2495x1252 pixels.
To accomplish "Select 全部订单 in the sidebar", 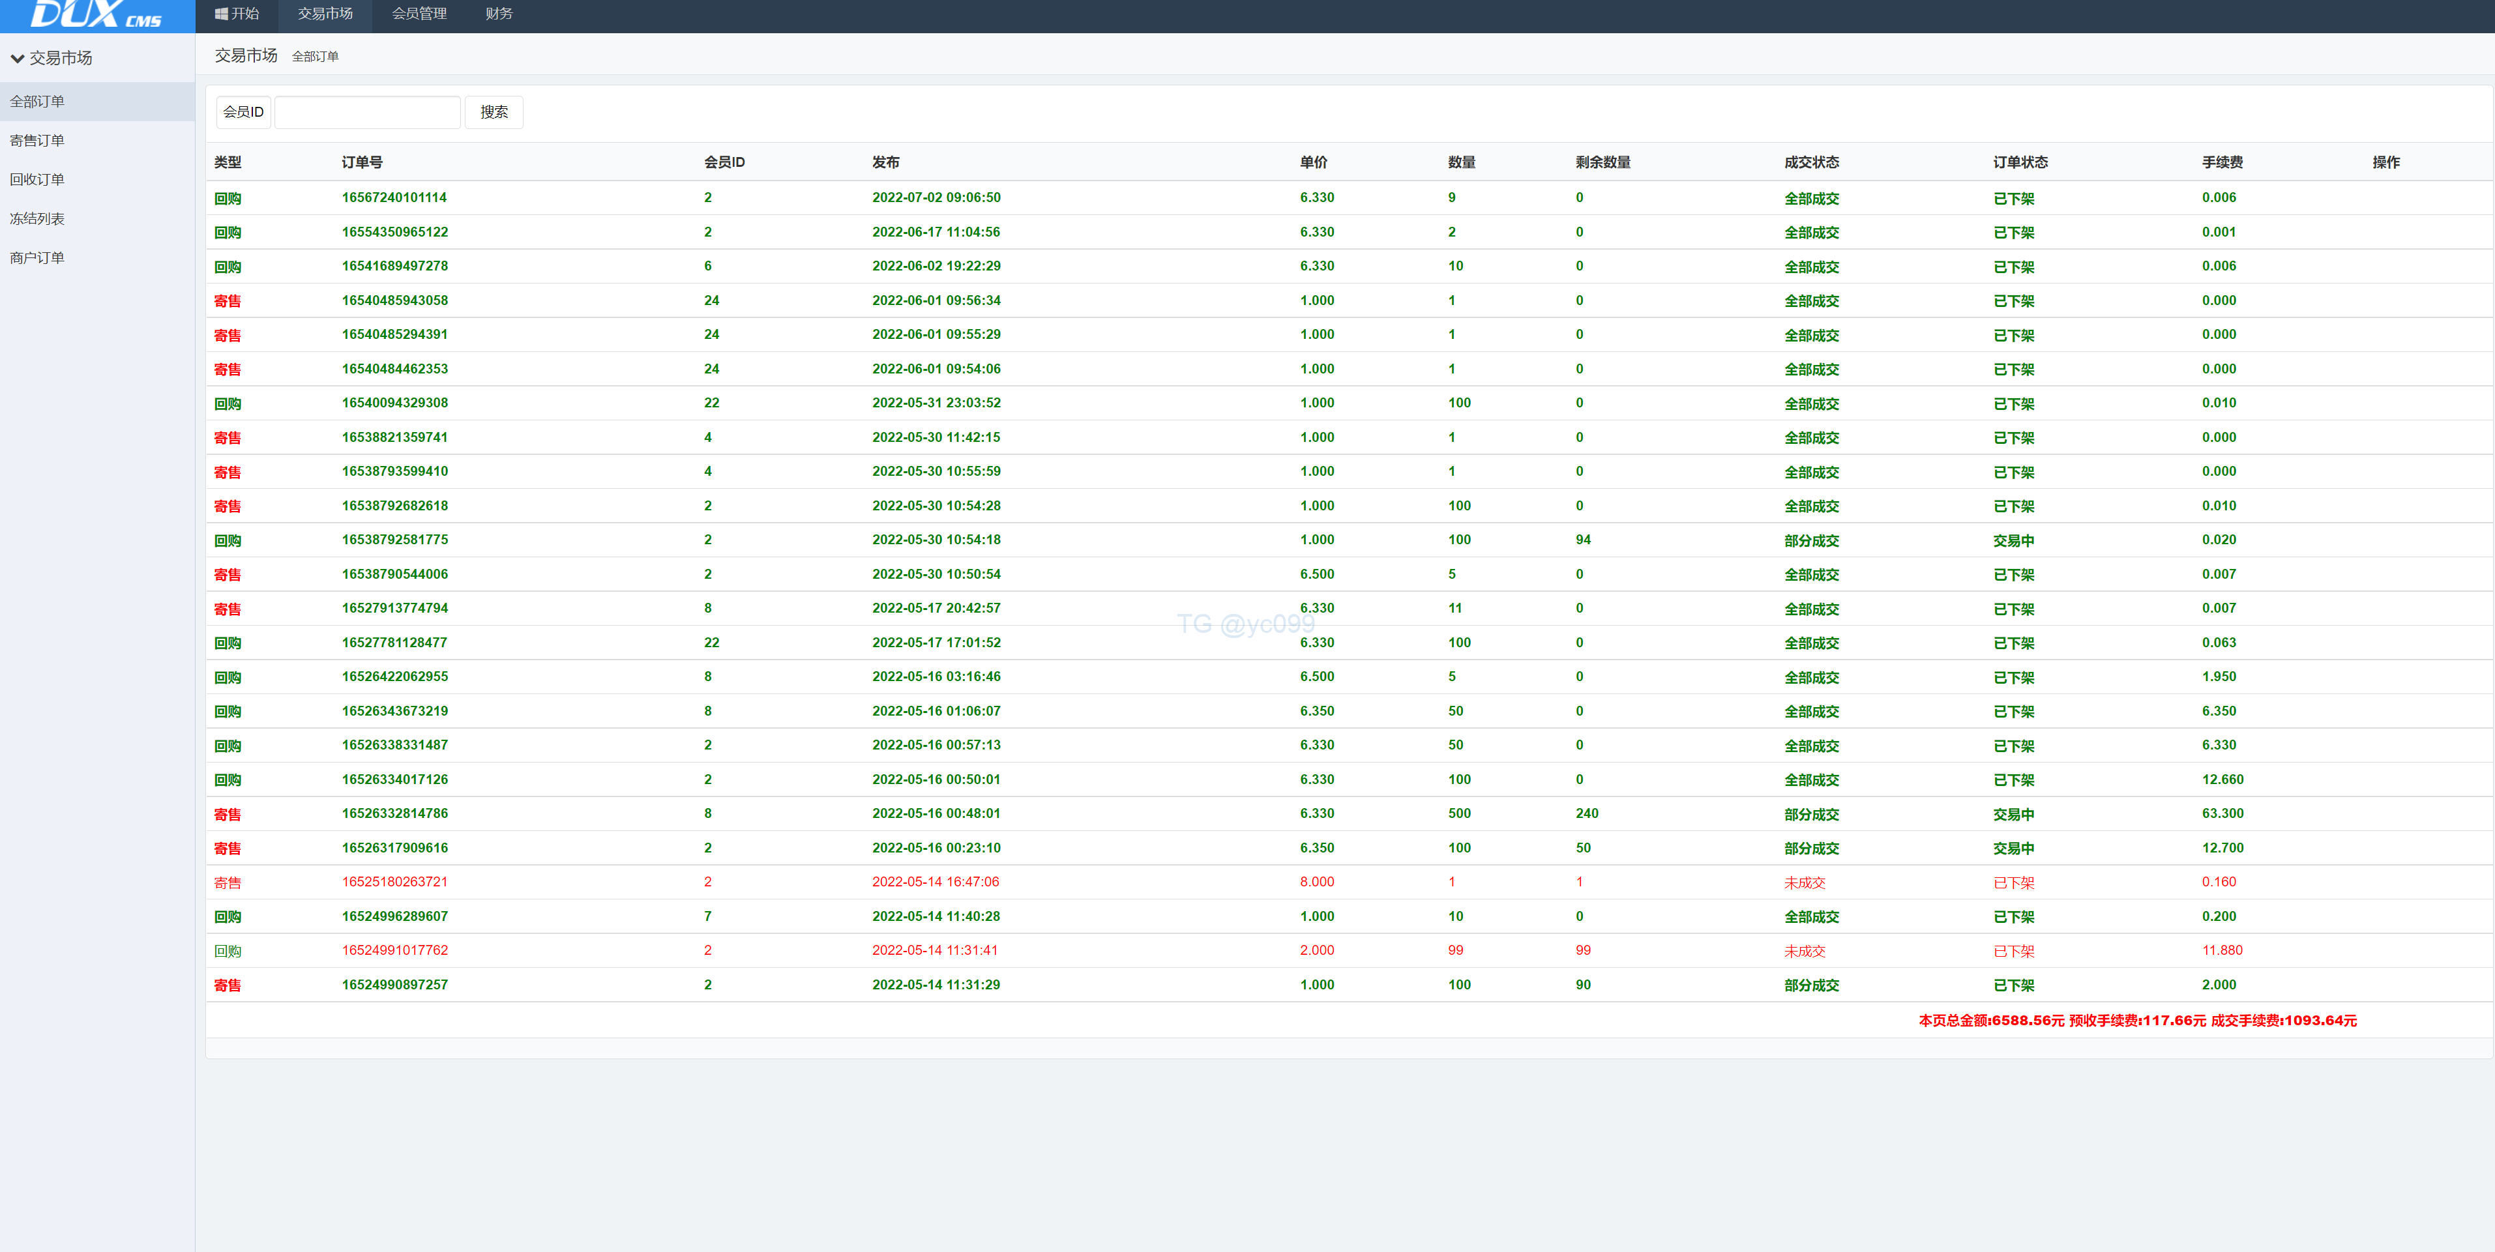I will point(37,102).
